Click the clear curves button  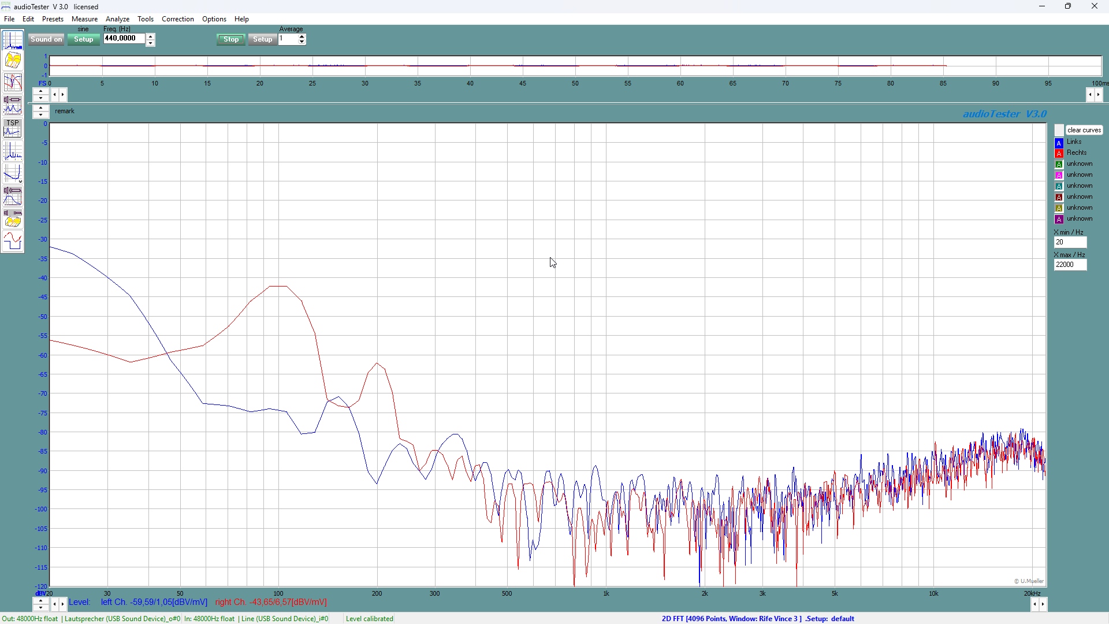click(1084, 131)
